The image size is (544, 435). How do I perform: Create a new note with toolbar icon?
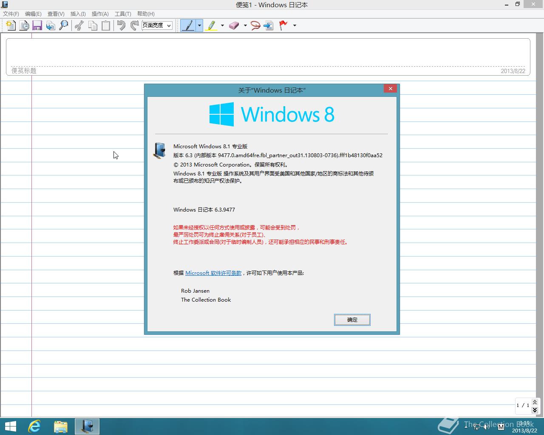(x=11, y=25)
